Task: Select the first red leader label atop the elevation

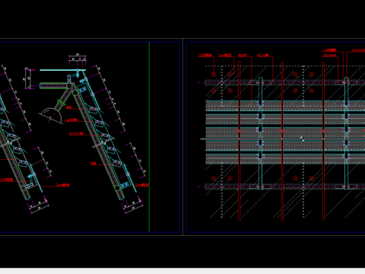Action: click(205, 56)
